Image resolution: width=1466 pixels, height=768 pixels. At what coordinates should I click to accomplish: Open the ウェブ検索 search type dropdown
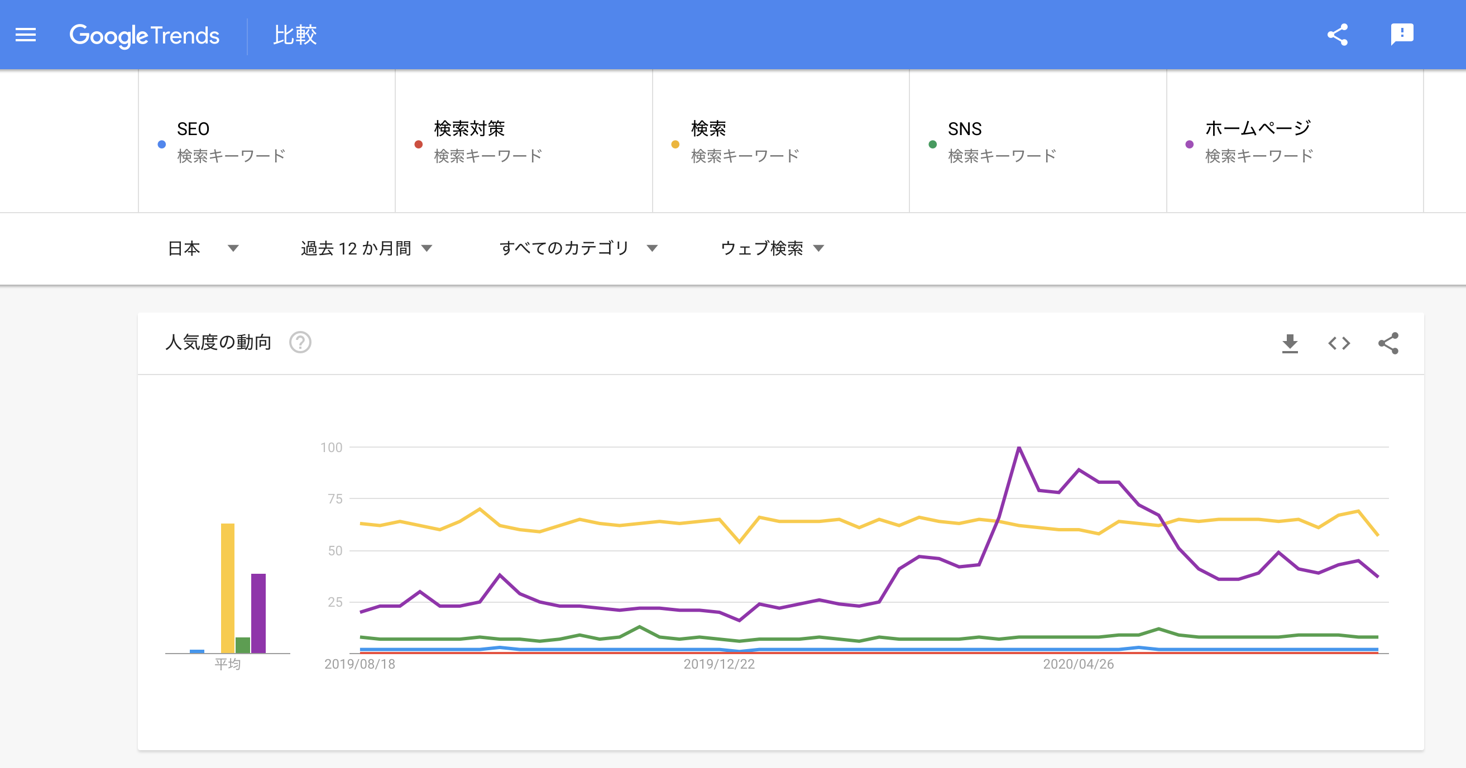[772, 248]
